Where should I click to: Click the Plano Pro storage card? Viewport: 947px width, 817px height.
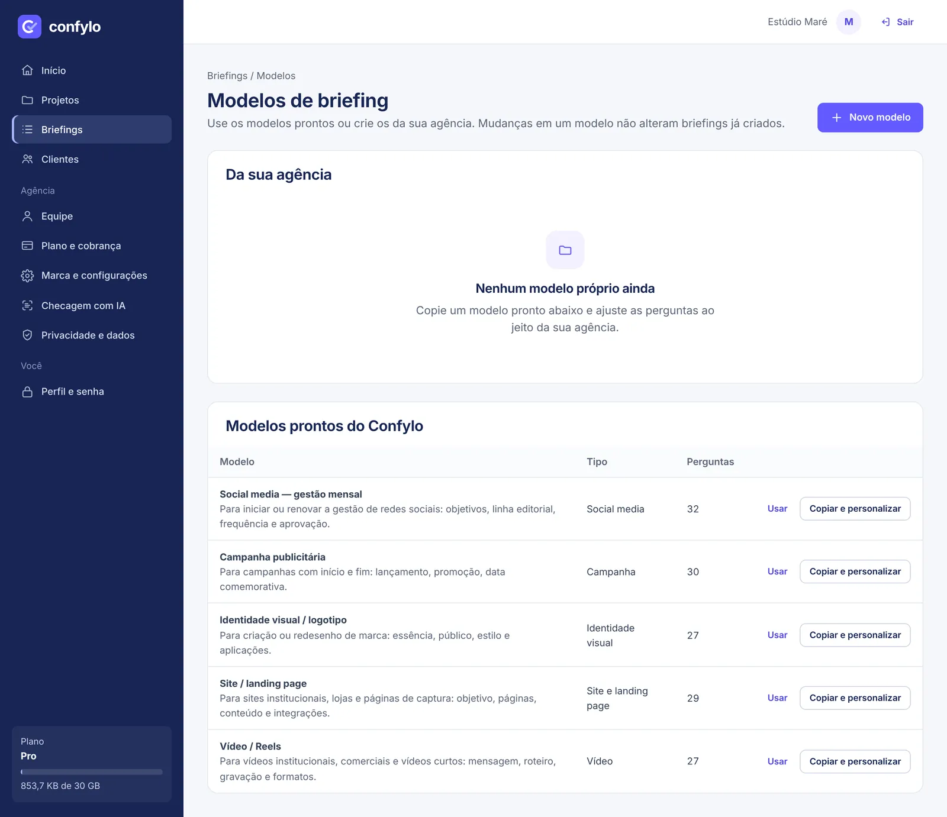(x=92, y=764)
